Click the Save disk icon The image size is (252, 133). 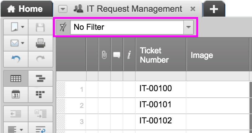coord(41,28)
